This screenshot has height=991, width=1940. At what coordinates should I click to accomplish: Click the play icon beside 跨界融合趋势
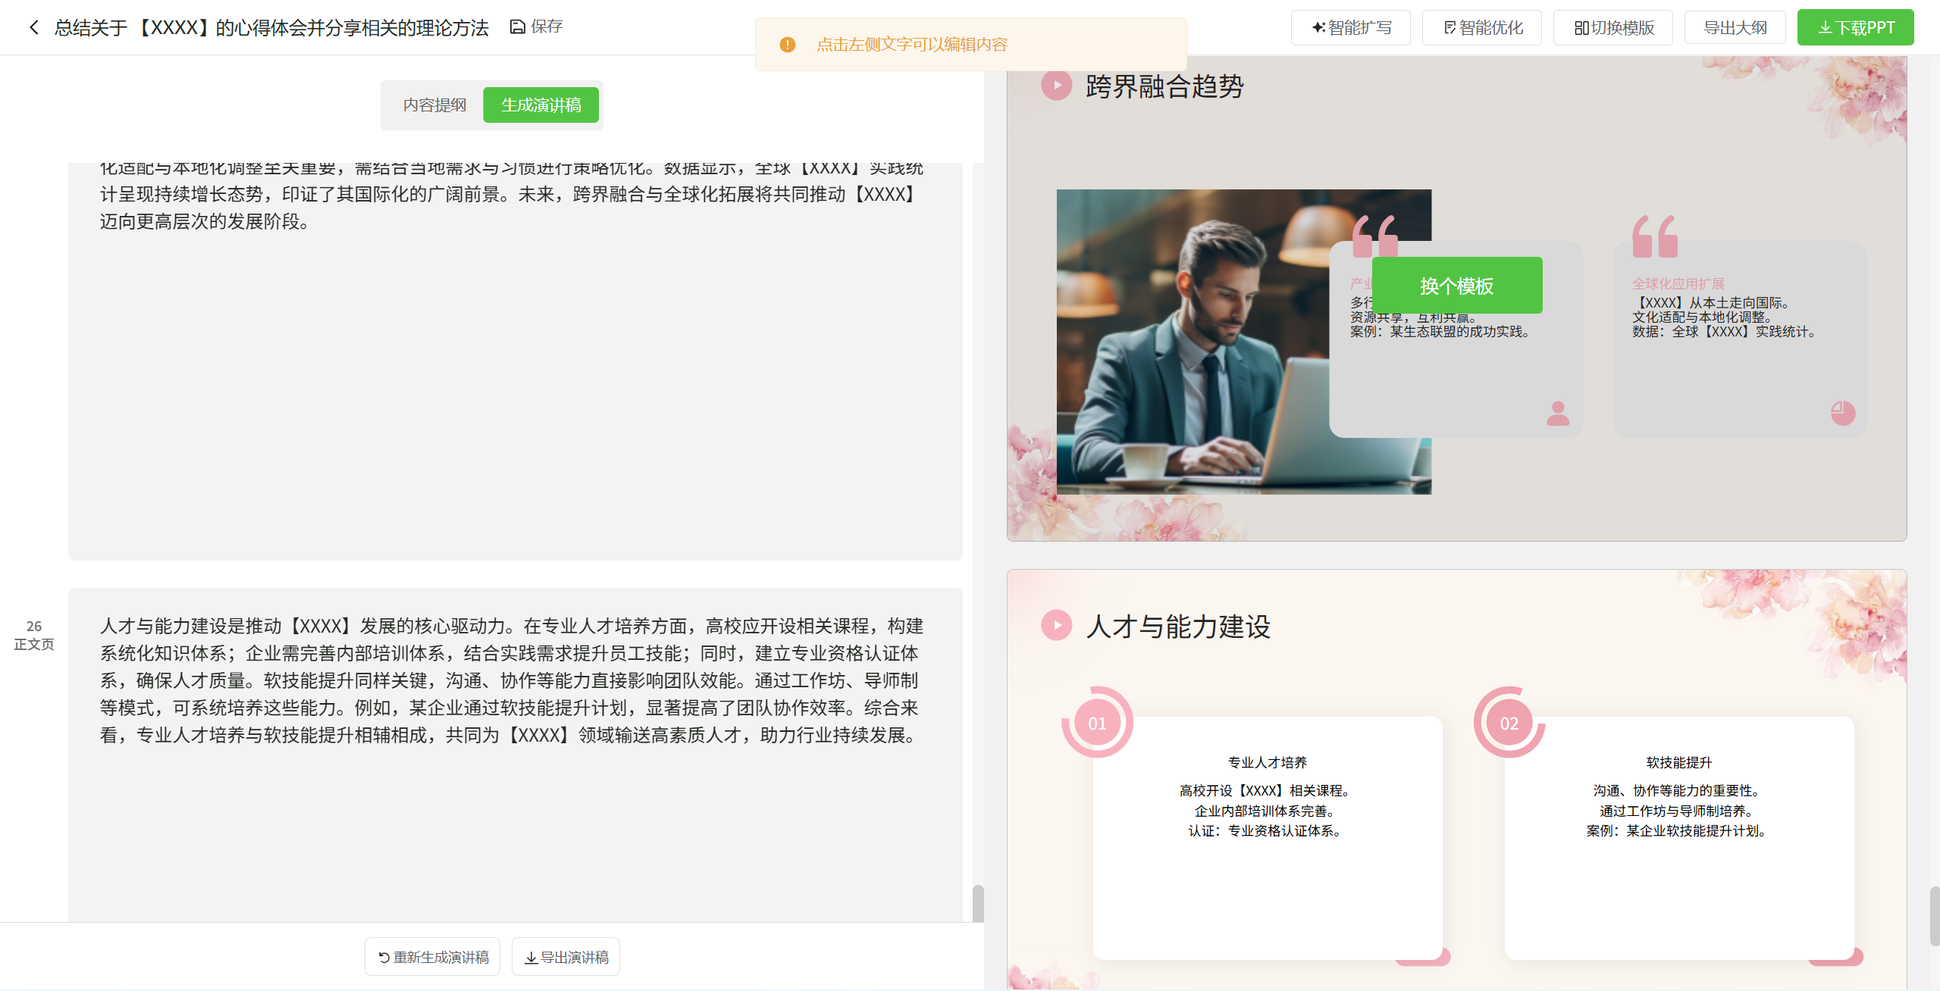1056,86
